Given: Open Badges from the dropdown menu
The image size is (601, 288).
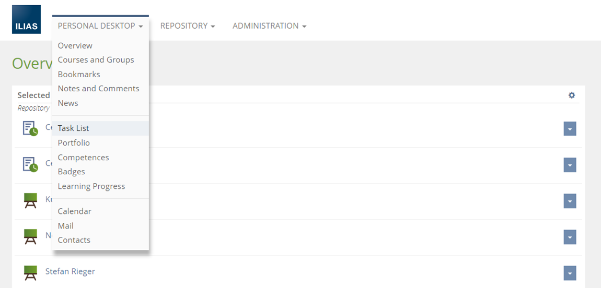Looking at the screenshot, I should coord(72,172).
